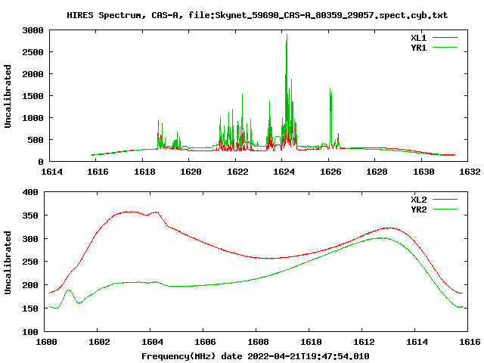The height and width of the screenshot is (363, 484).
Task: Click the 1602 x-axis tick label
Action: click(x=99, y=342)
